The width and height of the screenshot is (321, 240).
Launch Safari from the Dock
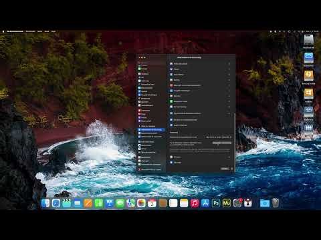pos(56,203)
